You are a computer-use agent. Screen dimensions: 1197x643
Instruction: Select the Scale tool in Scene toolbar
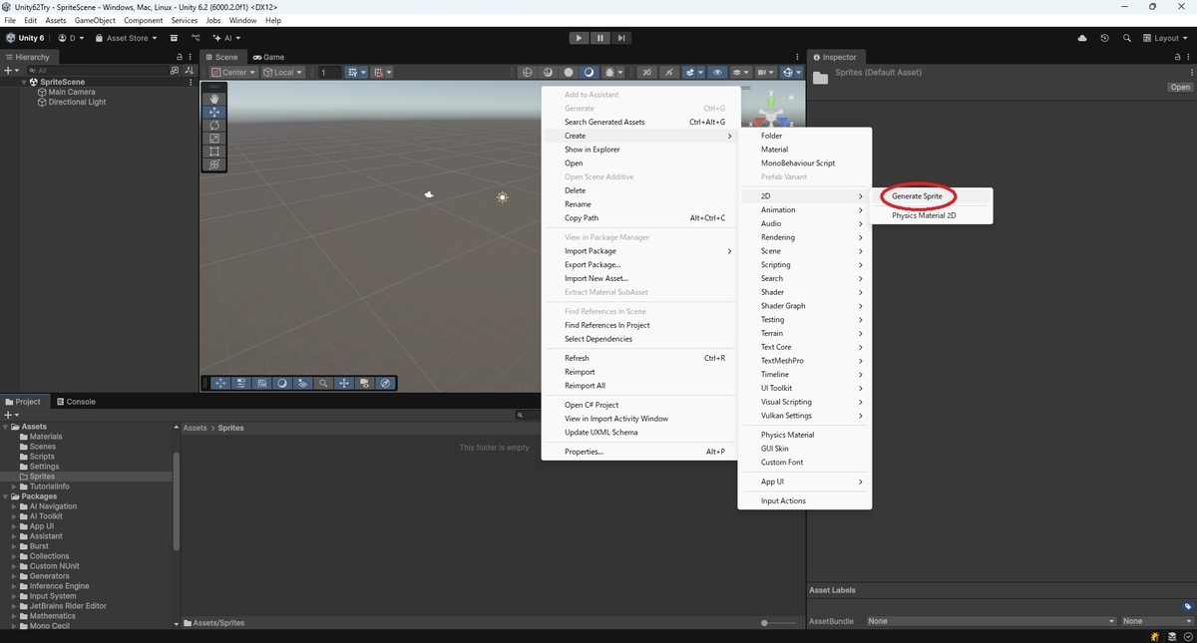(x=214, y=139)
